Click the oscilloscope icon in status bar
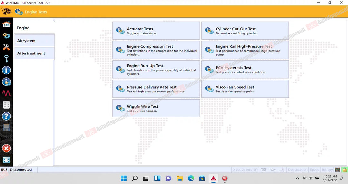This screenshot has height=184, width=348. [338, 169]
